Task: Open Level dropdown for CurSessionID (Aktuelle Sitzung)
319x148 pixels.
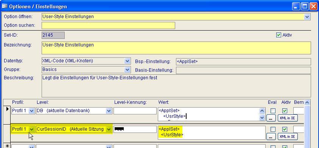Action: tap(109, 129)
